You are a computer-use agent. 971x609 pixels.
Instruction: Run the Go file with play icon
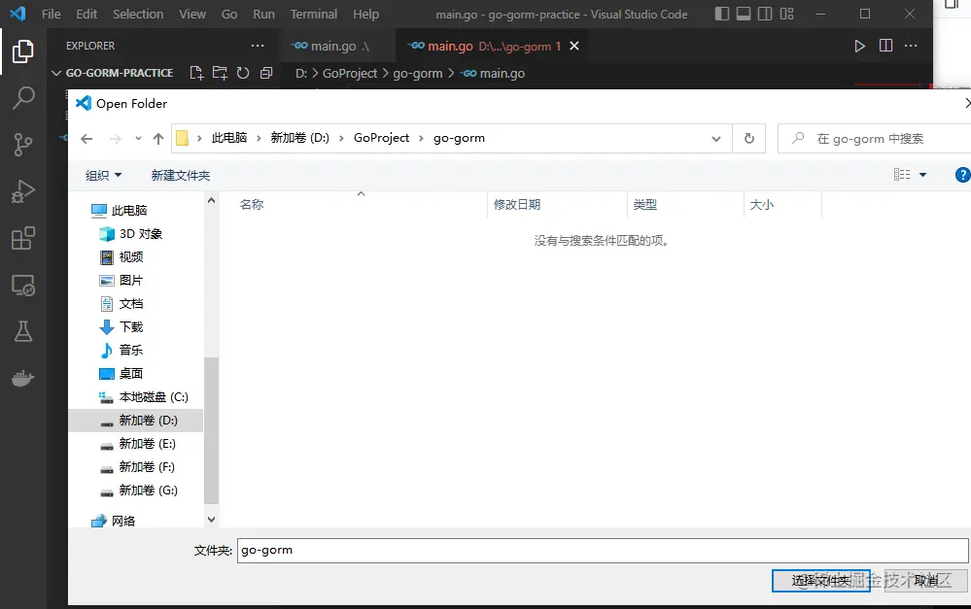pyautogui.click(x=859, y=46)
